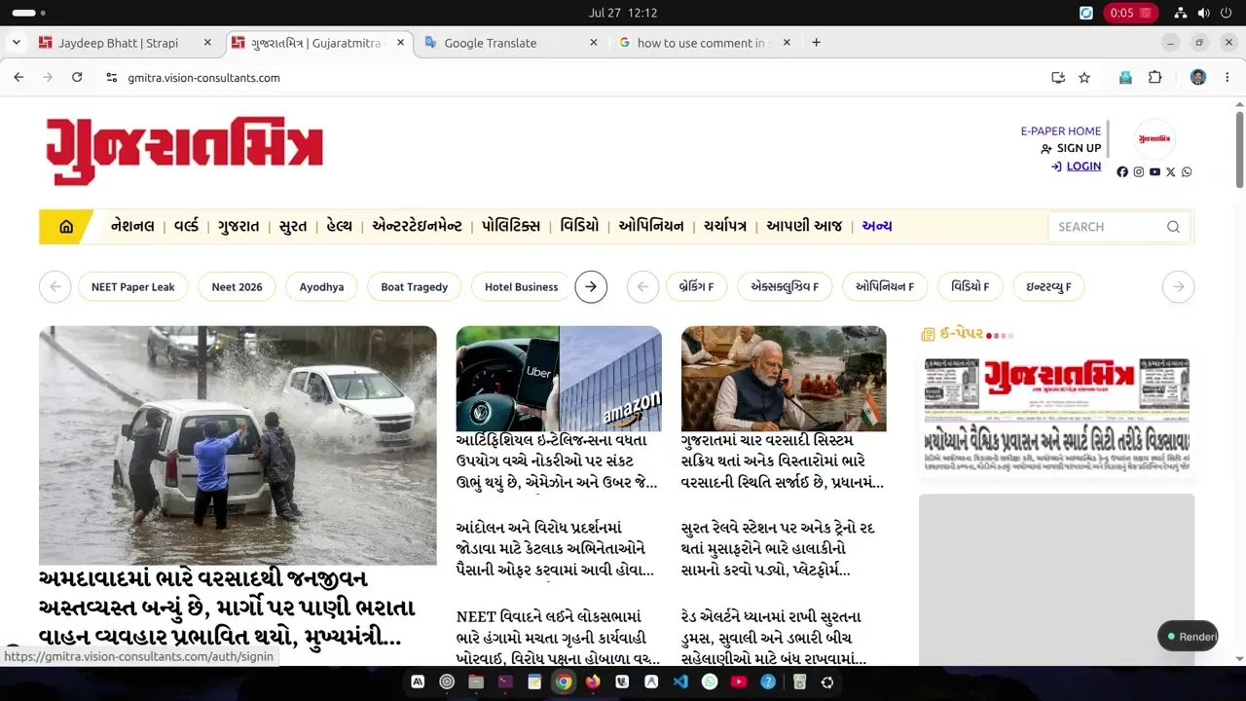Open the Chrome profile avatar
This screenshot has width=1246, height=701.
[x=1198, y=78]
